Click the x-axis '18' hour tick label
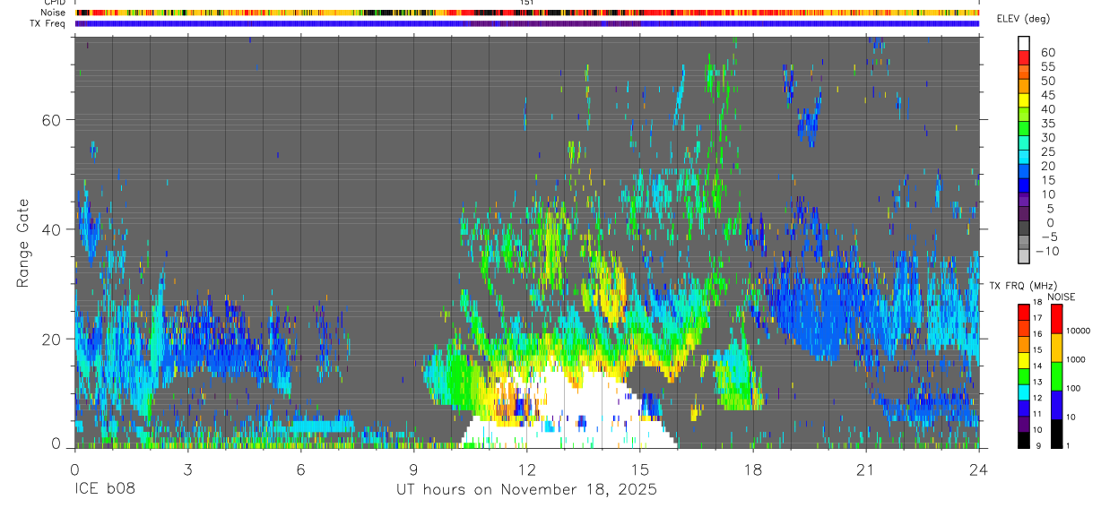This screenshot has width=1101, height=508. (x=753, y=469)
